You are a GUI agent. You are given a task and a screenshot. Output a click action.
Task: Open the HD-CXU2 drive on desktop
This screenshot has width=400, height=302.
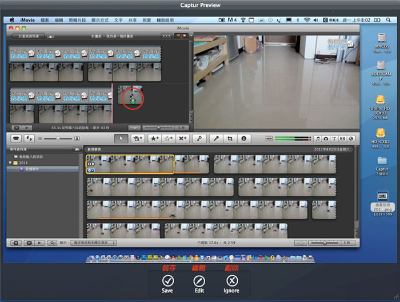[381, 138]
